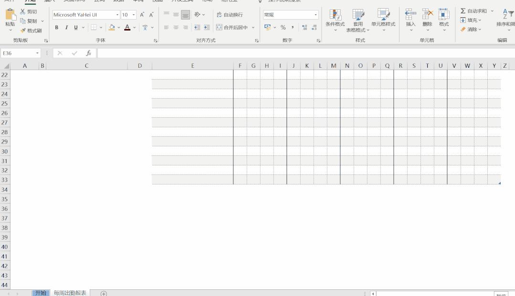Open alignment group dialog launcher
The width and height of the screenshot is (515, 296).
click(256, 41)
